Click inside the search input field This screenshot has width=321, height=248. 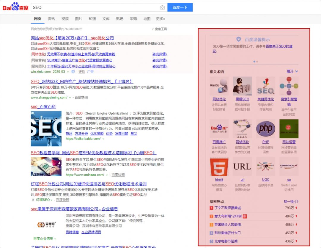[x=89, y=7]
